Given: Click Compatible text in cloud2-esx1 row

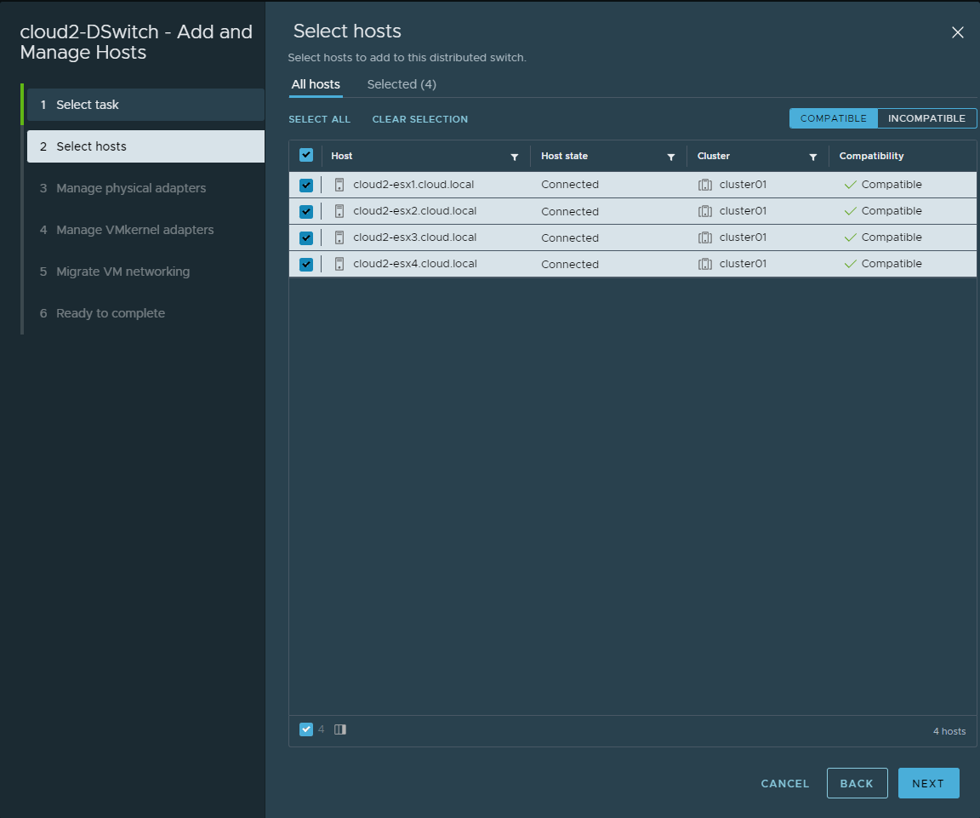Looking at the screenshot, I should (892, 185).
